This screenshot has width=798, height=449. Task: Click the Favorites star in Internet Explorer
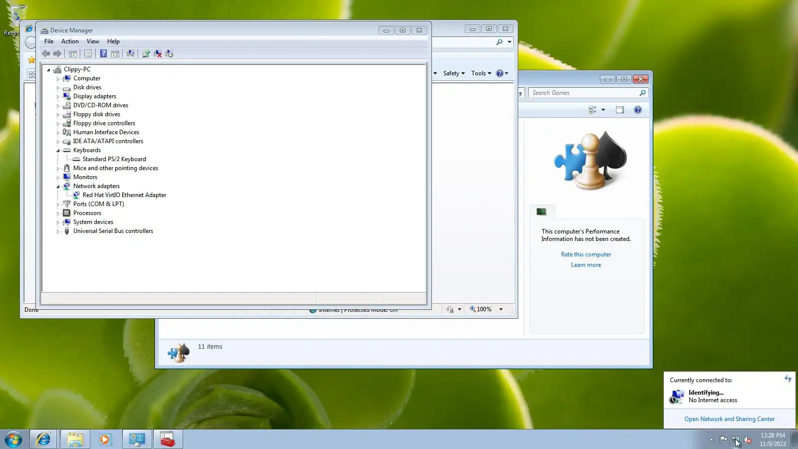pos(31,60)
